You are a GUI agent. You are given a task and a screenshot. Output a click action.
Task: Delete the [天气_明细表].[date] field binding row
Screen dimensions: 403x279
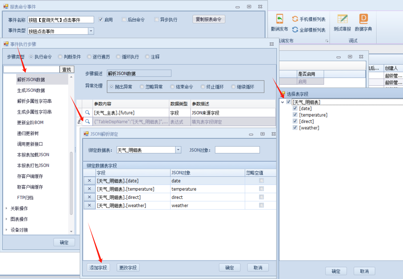[89, 181]
